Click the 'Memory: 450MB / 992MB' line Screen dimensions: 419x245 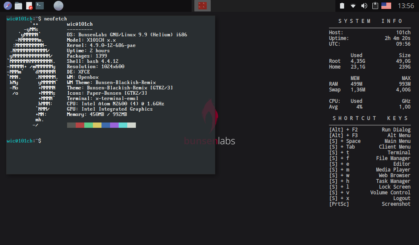coord(97,114)
